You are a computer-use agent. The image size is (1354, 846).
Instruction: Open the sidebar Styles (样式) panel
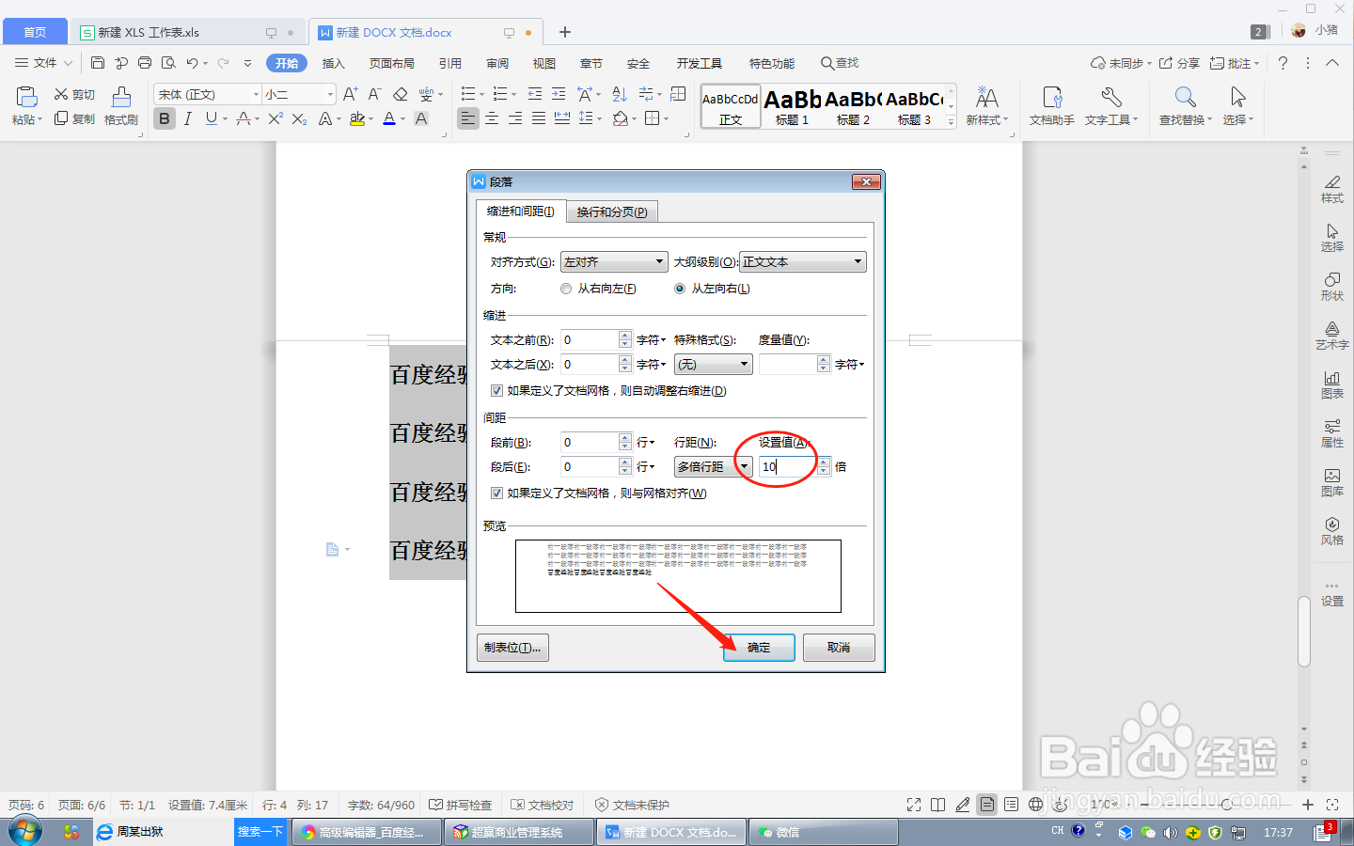tap(1332, 188)
